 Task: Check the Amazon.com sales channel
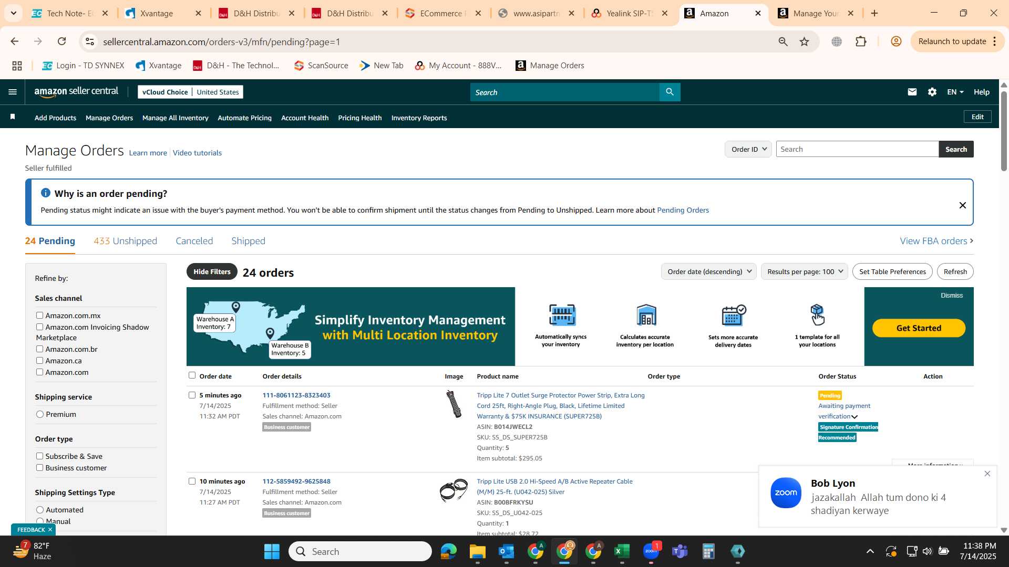coord(39,372)
